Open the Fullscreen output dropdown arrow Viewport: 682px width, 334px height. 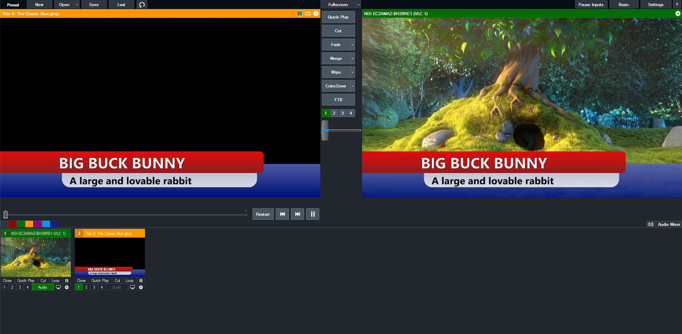point(358,4)
